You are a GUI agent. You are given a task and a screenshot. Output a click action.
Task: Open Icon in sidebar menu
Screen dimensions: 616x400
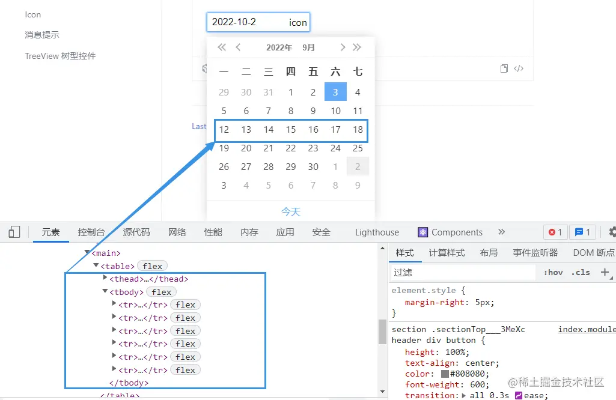point(33,14)
